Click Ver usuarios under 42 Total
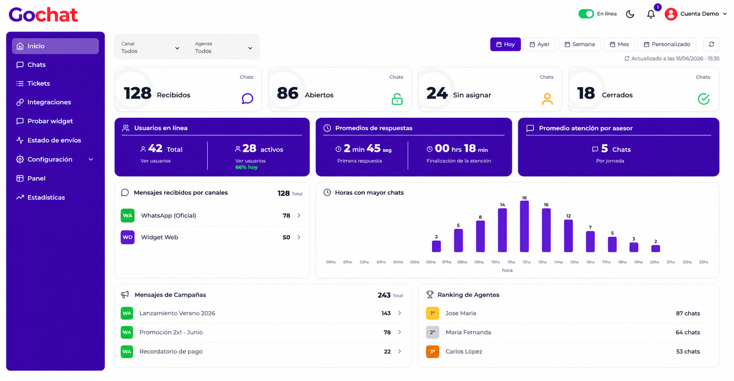The width and height of the screenshot is (734, 381). pos(156,161)
